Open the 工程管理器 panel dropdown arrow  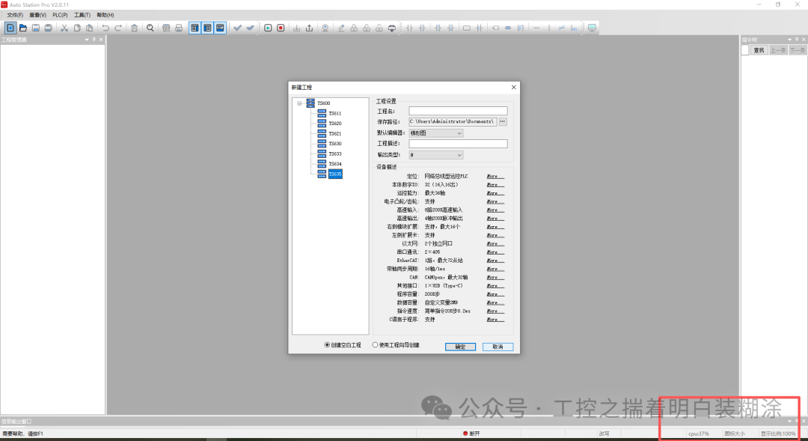(x=87, y=40)
